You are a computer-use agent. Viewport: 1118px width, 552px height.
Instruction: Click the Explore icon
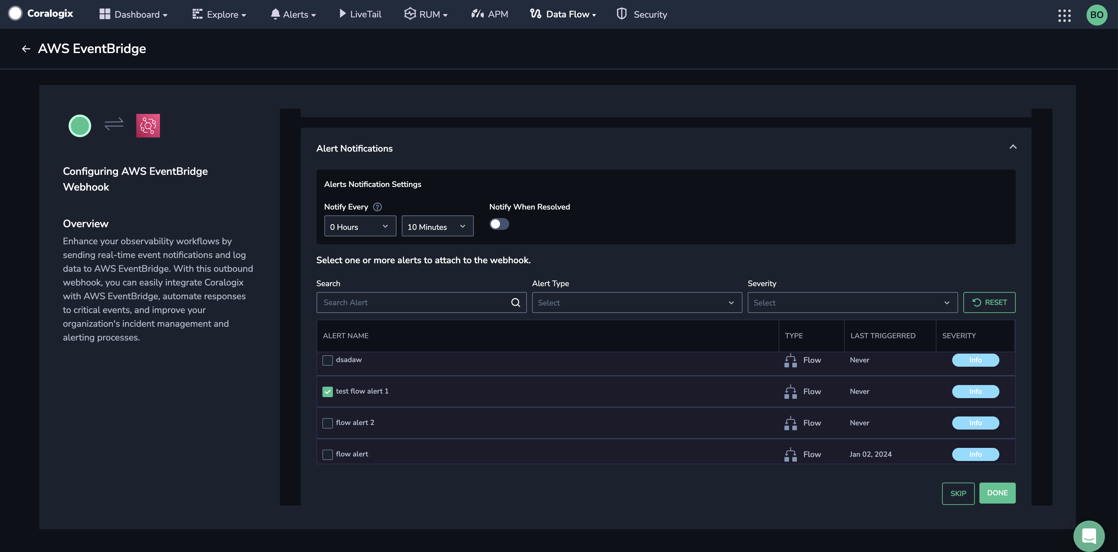coord(198,14)
